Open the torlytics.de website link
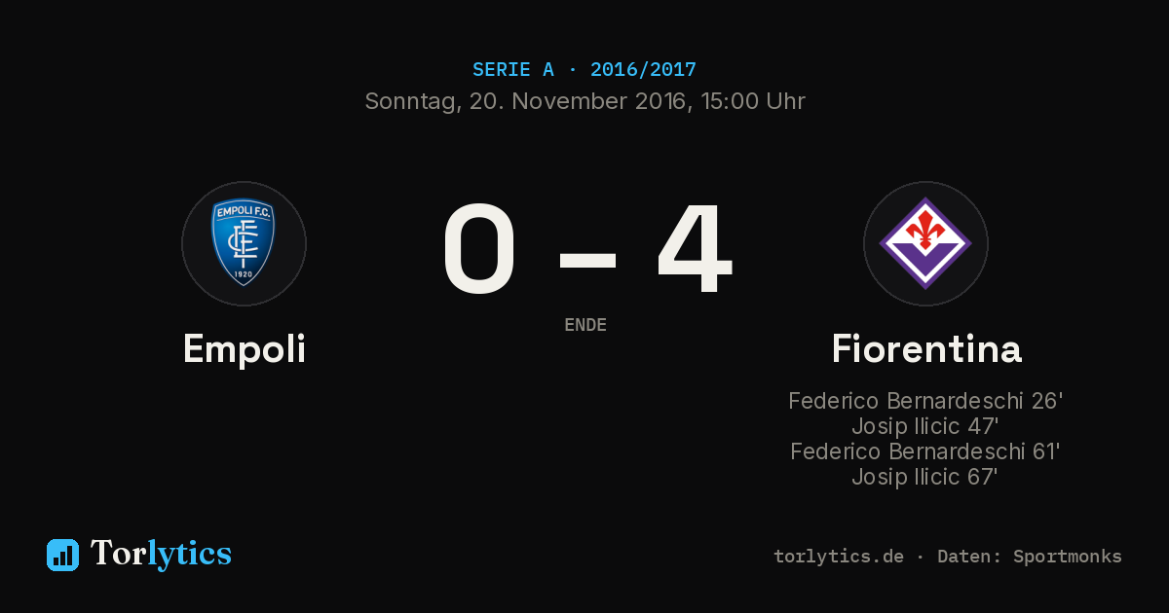Image resolution: width=1169 pixels, height=613 pixels. point(839,557)
